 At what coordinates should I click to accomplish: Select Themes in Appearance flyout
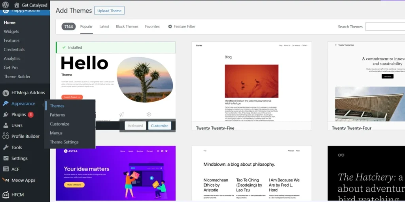[57, 106]
